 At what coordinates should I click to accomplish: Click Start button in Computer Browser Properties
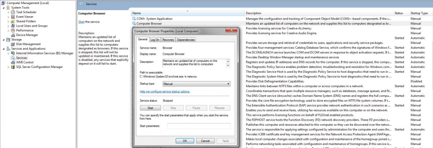coord(151,108)
